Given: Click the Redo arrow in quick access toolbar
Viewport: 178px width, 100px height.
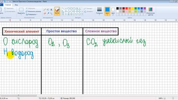Looking at the screenshot, I should 8,1.
